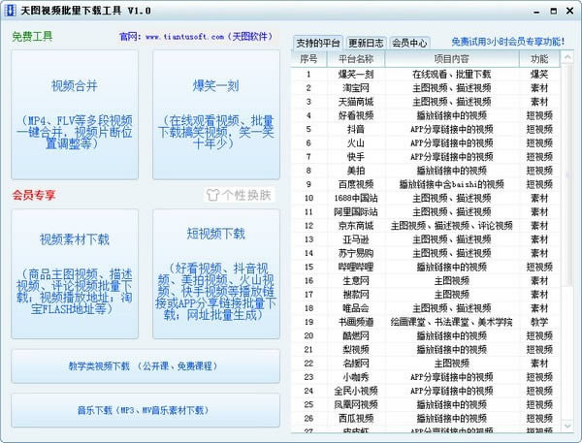582x443 pixels.
Task: Select the 抖音 row
Action: coord(426,129)
